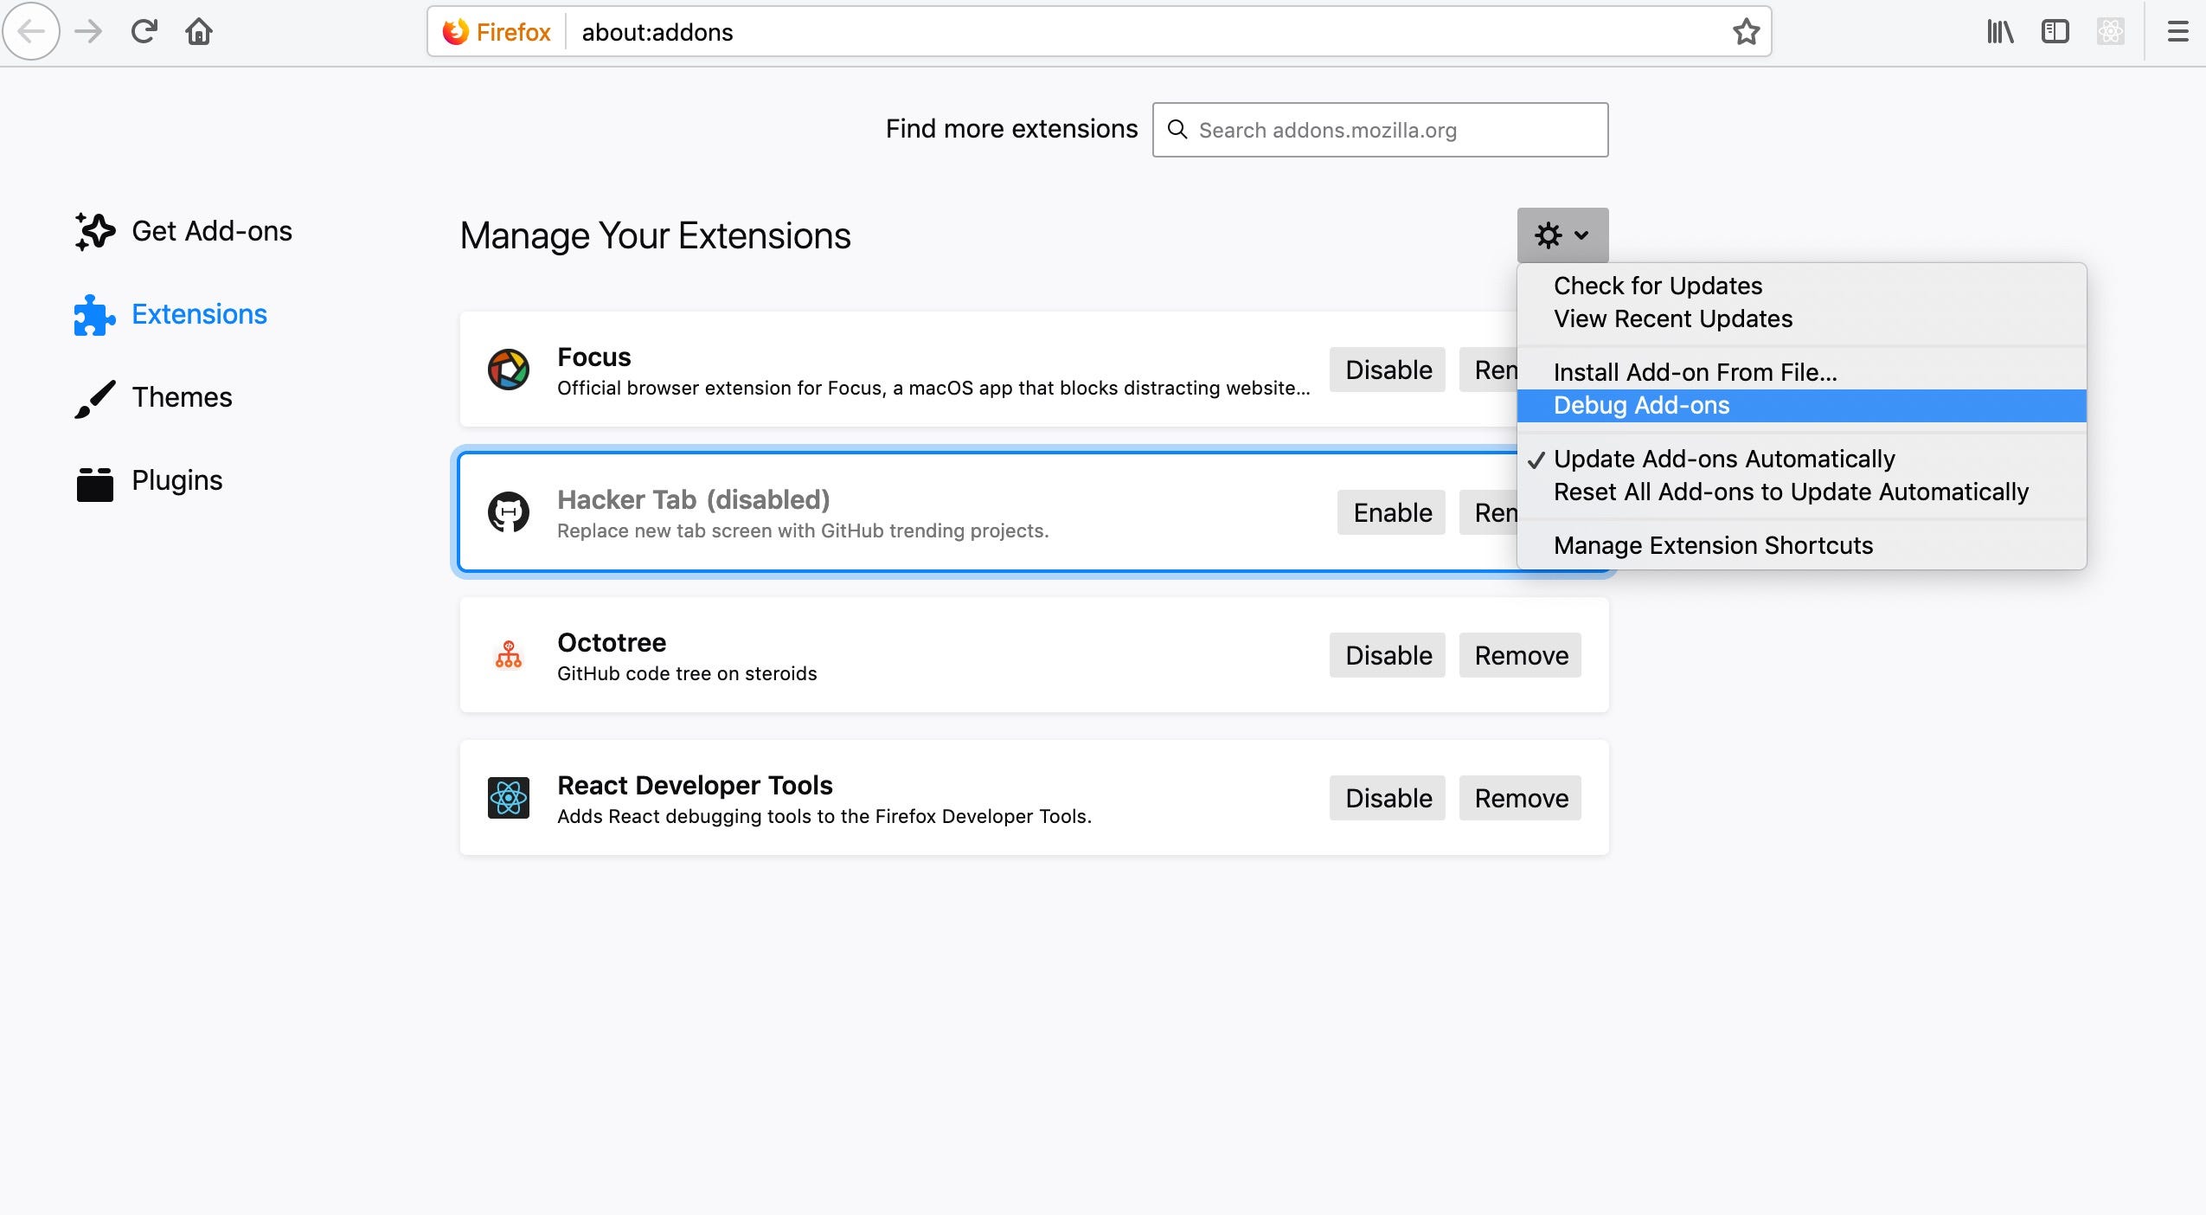Image resolution: width=2206 pixels, height=1215 pixels.
Task: Enable the Hacker Tab extension
Action: (1392, 512)
